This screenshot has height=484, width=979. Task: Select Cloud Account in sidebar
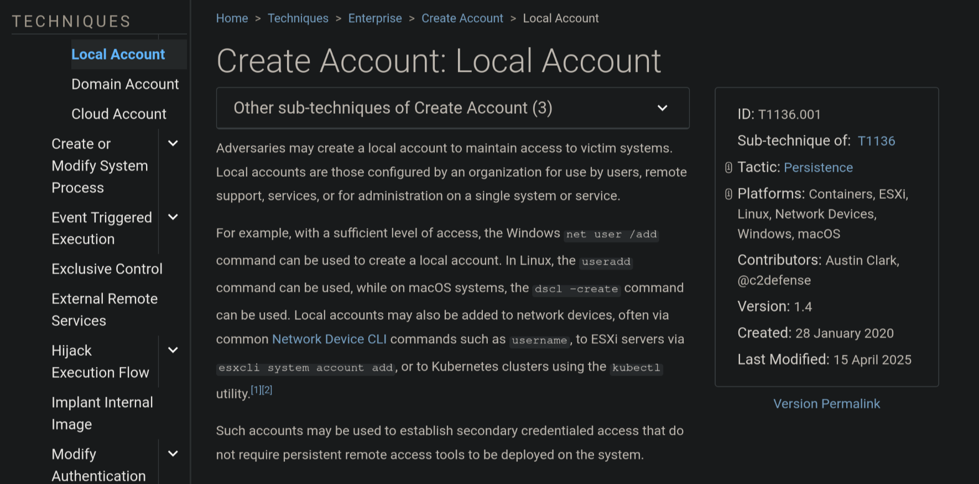119,114
